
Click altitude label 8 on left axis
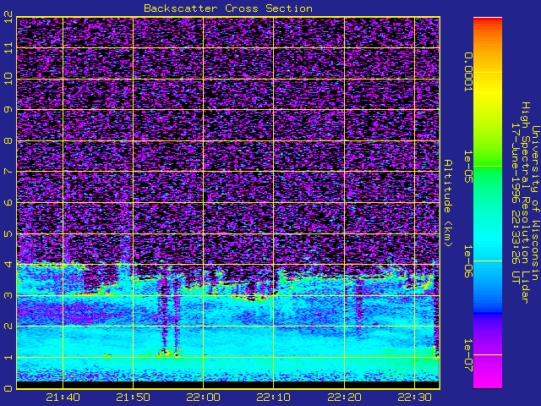[x=8, y=140]
